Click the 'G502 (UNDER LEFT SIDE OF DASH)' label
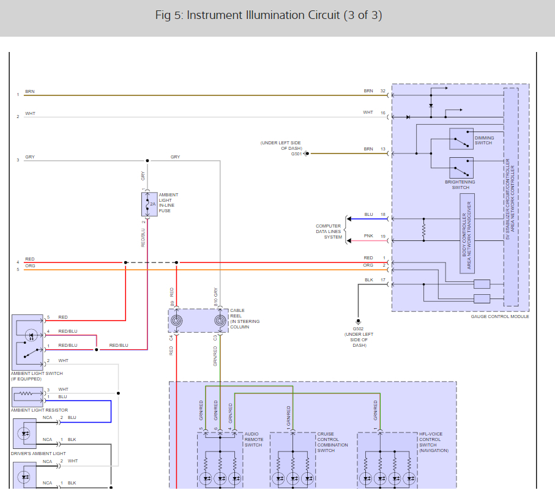The width and height of the screenshot is (555, 493). pyautogui.click(x=359, y=337)
